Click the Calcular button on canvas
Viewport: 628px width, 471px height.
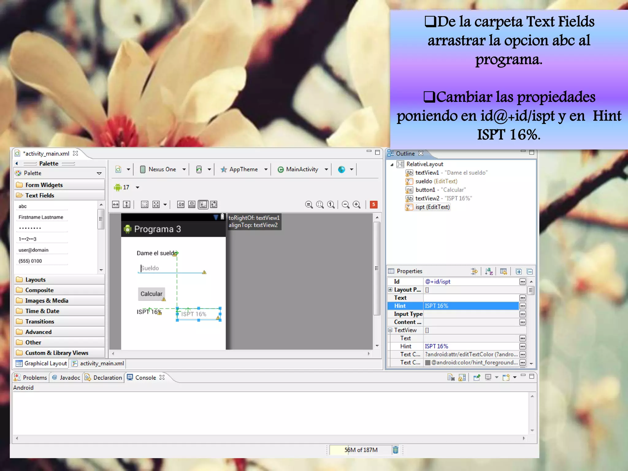tap(151, 294)
